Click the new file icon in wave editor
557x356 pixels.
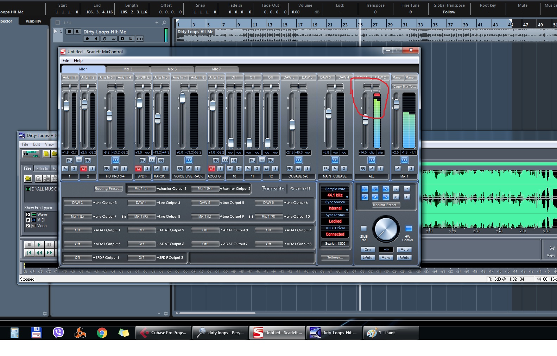pos(46,154)
